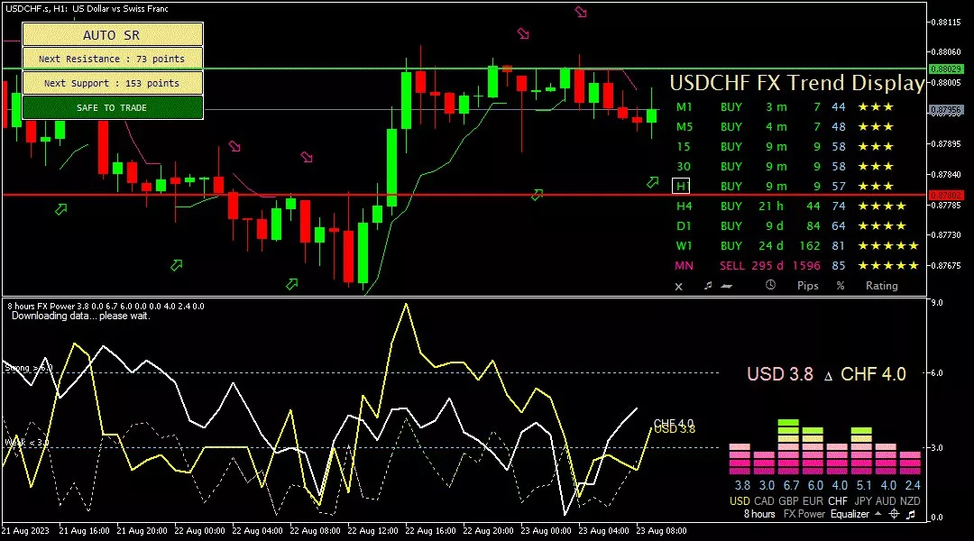This screenshot has width=974, height=541.
Task: Click the 22 Aug 12:00 time axis label
Action: pyautogui.click(x=372, y=530)
